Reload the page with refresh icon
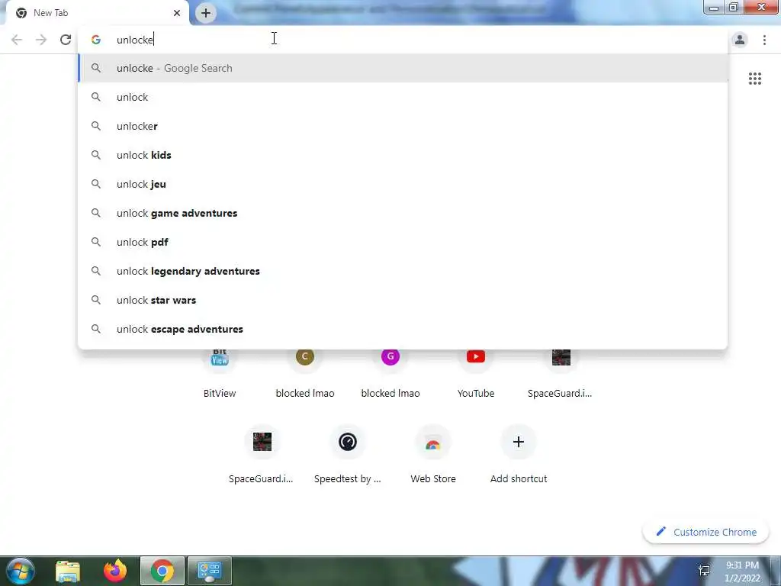Image resolution: width=781 pixels, height=586 pixels. point(66,40)
